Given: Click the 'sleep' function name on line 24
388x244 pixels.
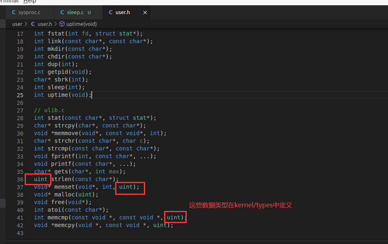Looking at the screenshot, I should (x=56, y=87).
